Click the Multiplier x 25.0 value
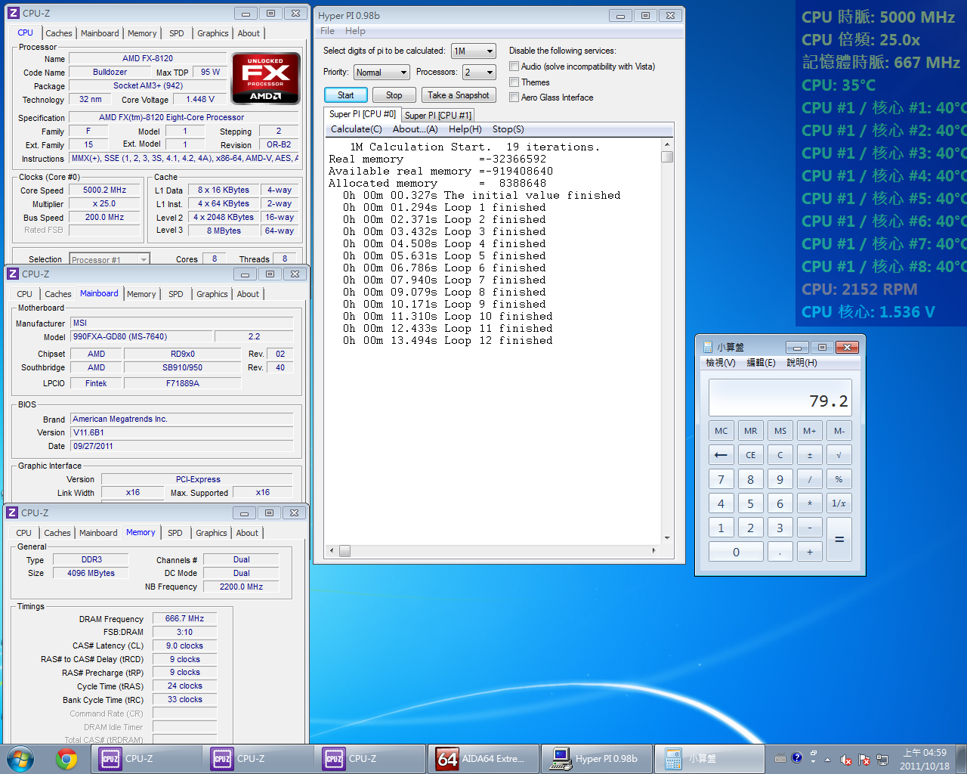The width and height of the screenshot is (967, 774). click(x=104, y=204)
